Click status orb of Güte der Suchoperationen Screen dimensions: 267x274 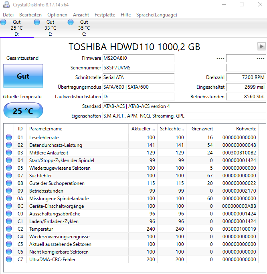pyautogui.click(x=9, y=183)
